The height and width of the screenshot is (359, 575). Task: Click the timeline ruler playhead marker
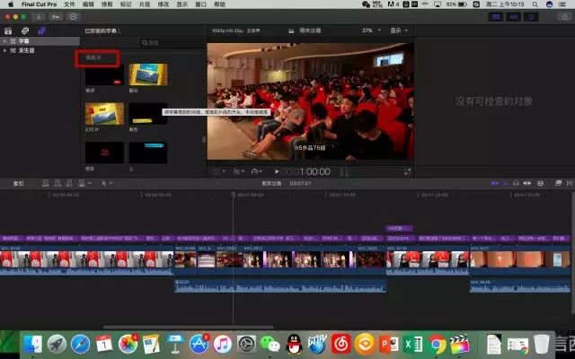(x=233, y=194)
